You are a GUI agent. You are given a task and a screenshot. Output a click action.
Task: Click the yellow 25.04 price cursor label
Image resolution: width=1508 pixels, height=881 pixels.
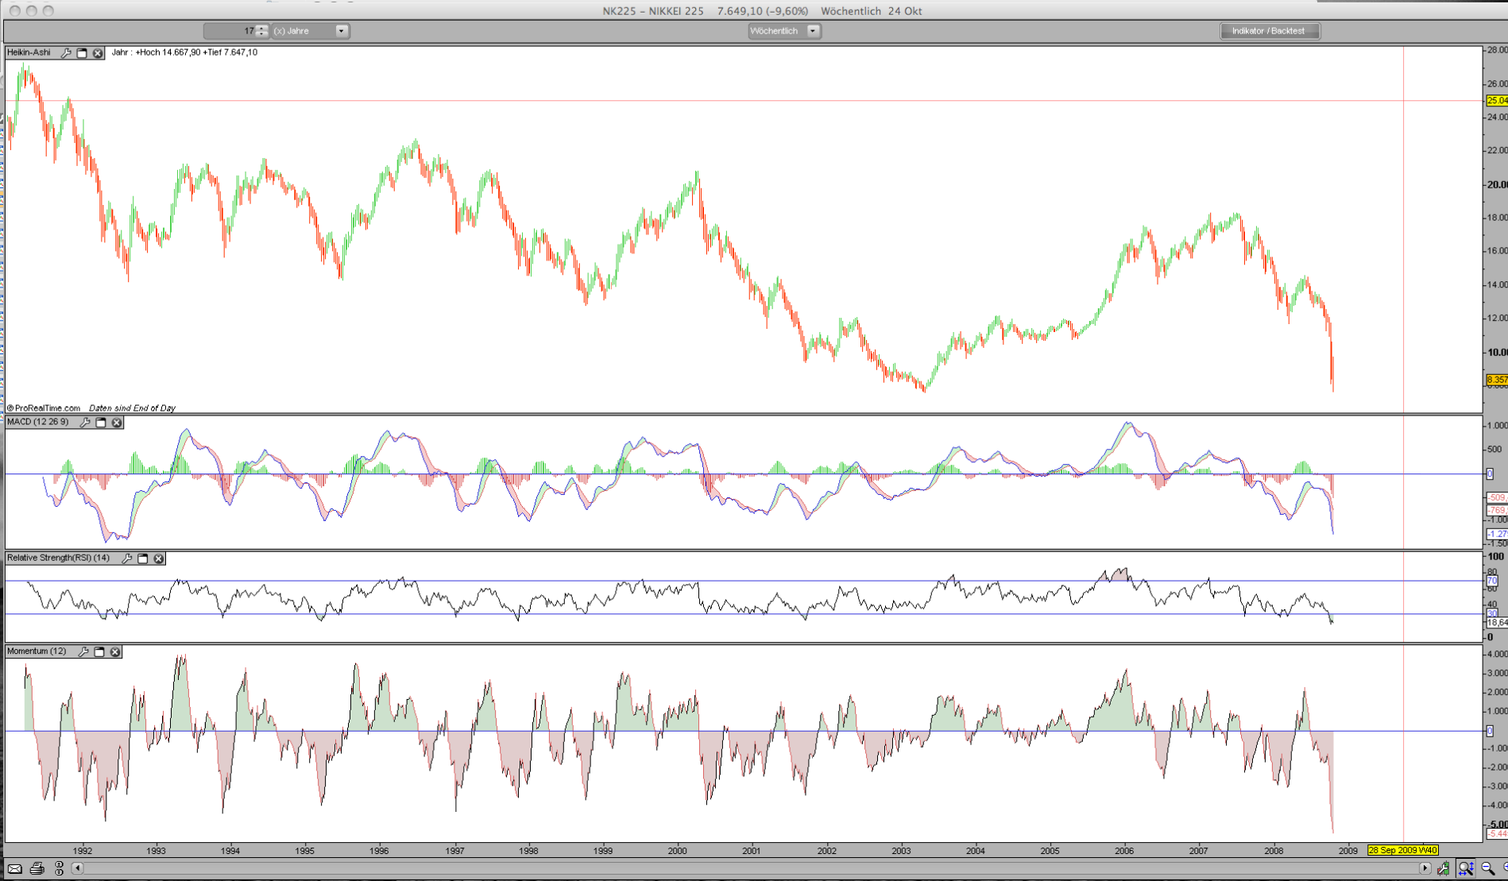(1497, 101)
